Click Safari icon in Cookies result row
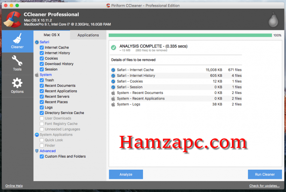Viewport: 286px width, 192px height. [x=113, y=82]
